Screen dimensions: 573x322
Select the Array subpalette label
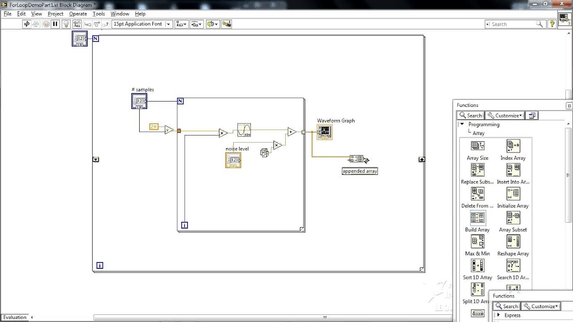[479, 133]
